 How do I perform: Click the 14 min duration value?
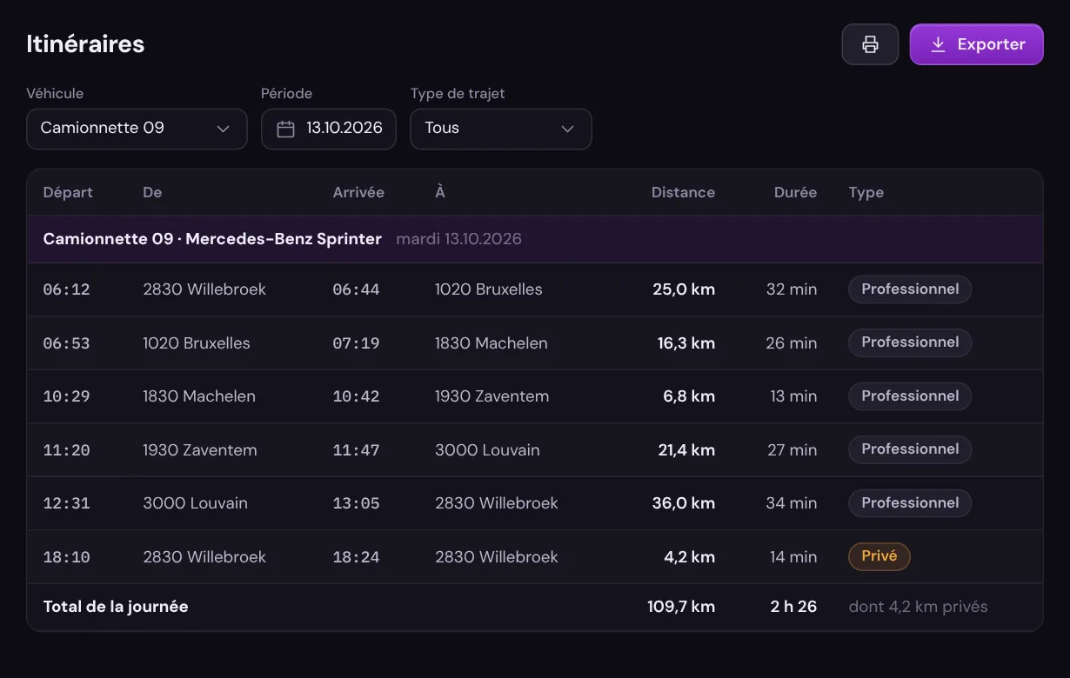[793, 557]
